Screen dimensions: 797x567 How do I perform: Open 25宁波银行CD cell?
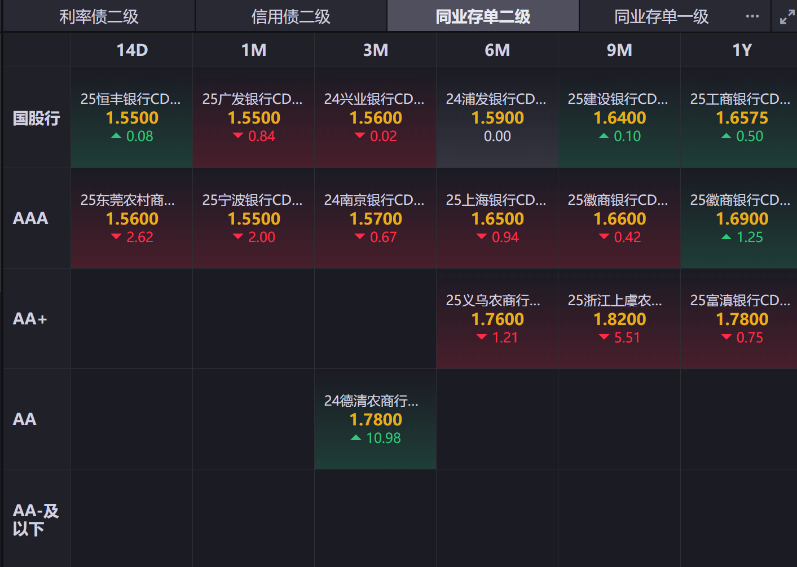pyautogui.click(x=254, y=218)
